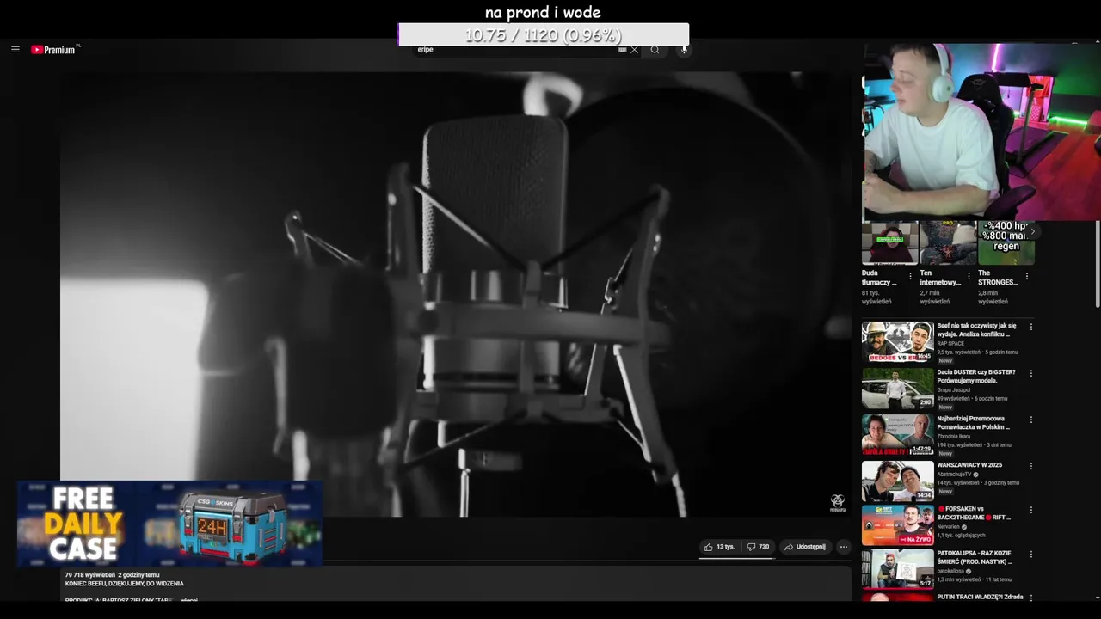Open the PATOKALIPSA - RAZ KOZIE ŚMIERĆ thumbnail
Viewport: 1101px width, 619px height.
coord(897,570)
